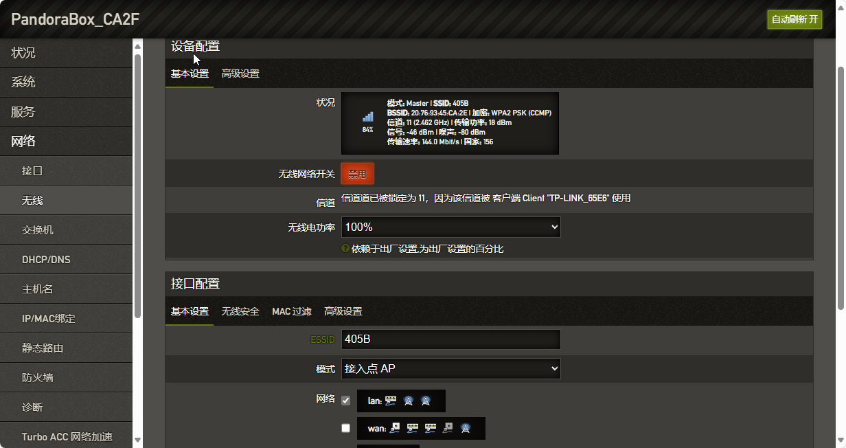The image size is (846, 448).
Task: Click the PandoraBox_CA2F header title
Action: point(75,19)
